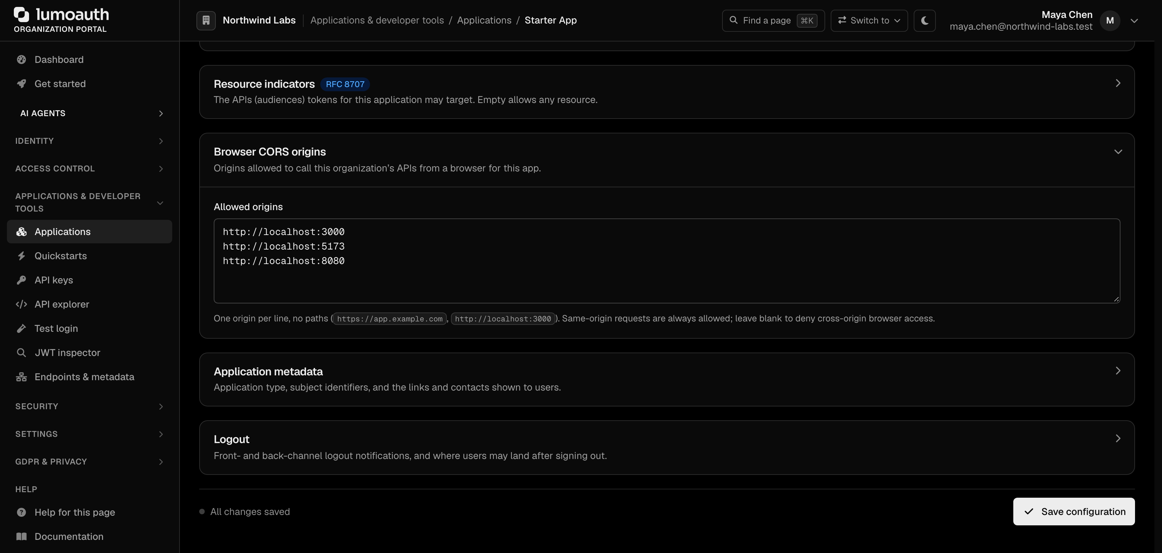1162x553 pixels.
Task: Expand the SETTINGS sidebar section
Action: click(x=89, y=434)
